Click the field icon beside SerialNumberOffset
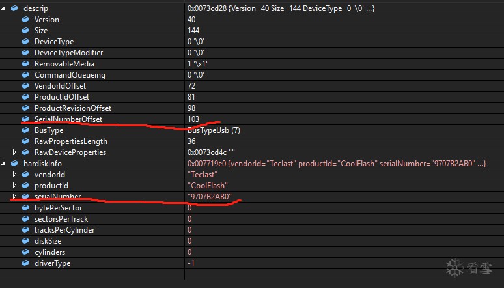Image resolution: width=504 pixels, height=288 pixels. pos(25,119)
